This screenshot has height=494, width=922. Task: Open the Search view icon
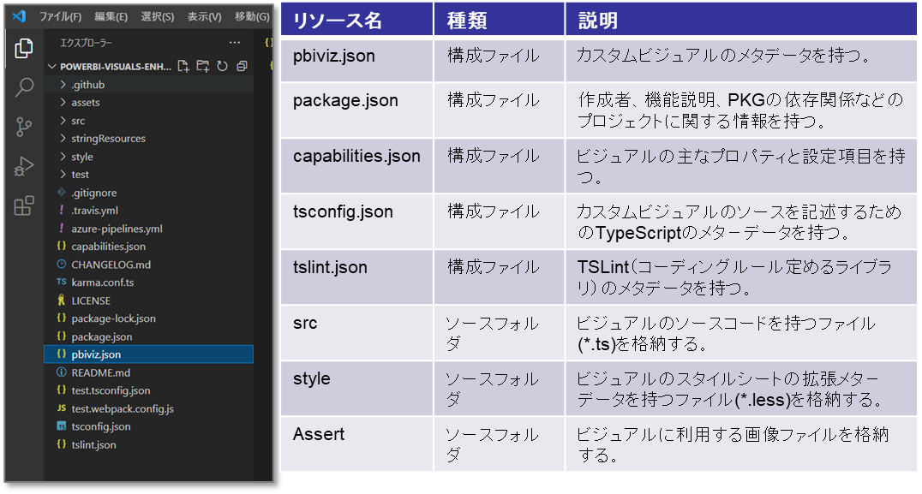pyautogui.click(x=23, y=87)
